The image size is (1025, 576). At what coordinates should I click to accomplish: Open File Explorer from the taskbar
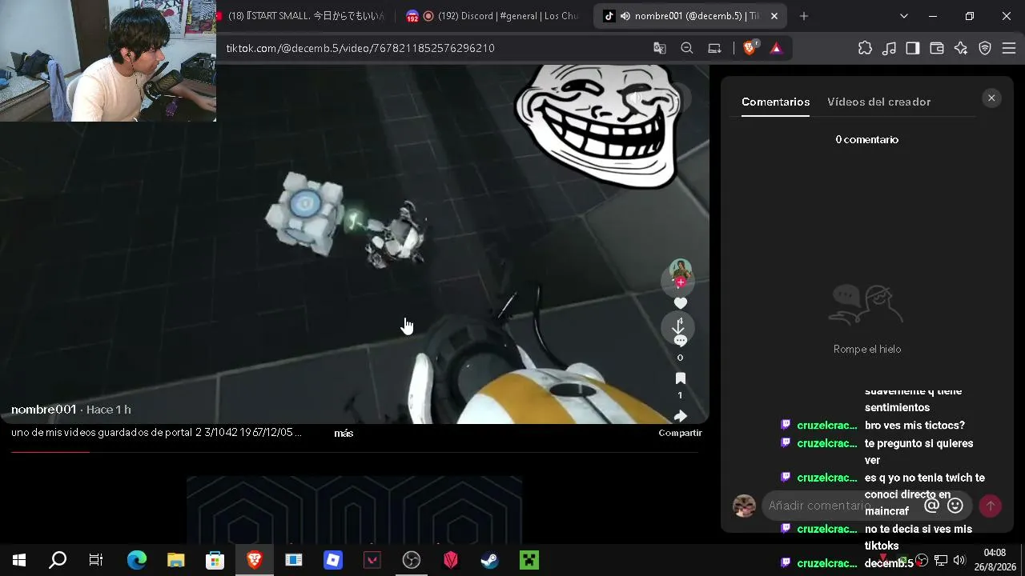coord(175,560)
